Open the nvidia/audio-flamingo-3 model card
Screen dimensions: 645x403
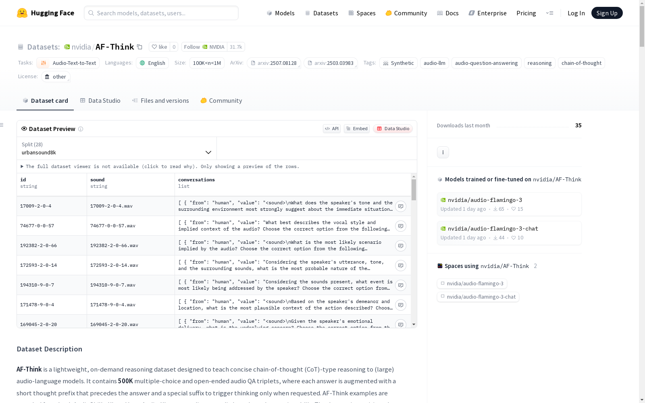509,204
